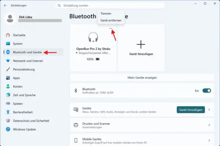
Task: Click the large plus icon to add device
Action: tap(141, 44)
